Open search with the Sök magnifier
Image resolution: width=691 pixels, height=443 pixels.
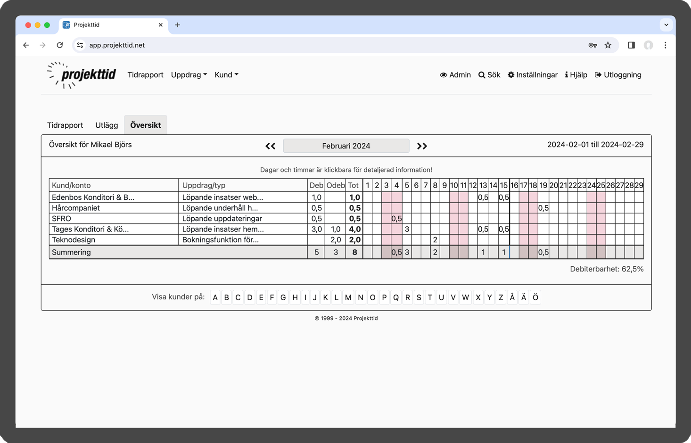click(x=489, y=75)
